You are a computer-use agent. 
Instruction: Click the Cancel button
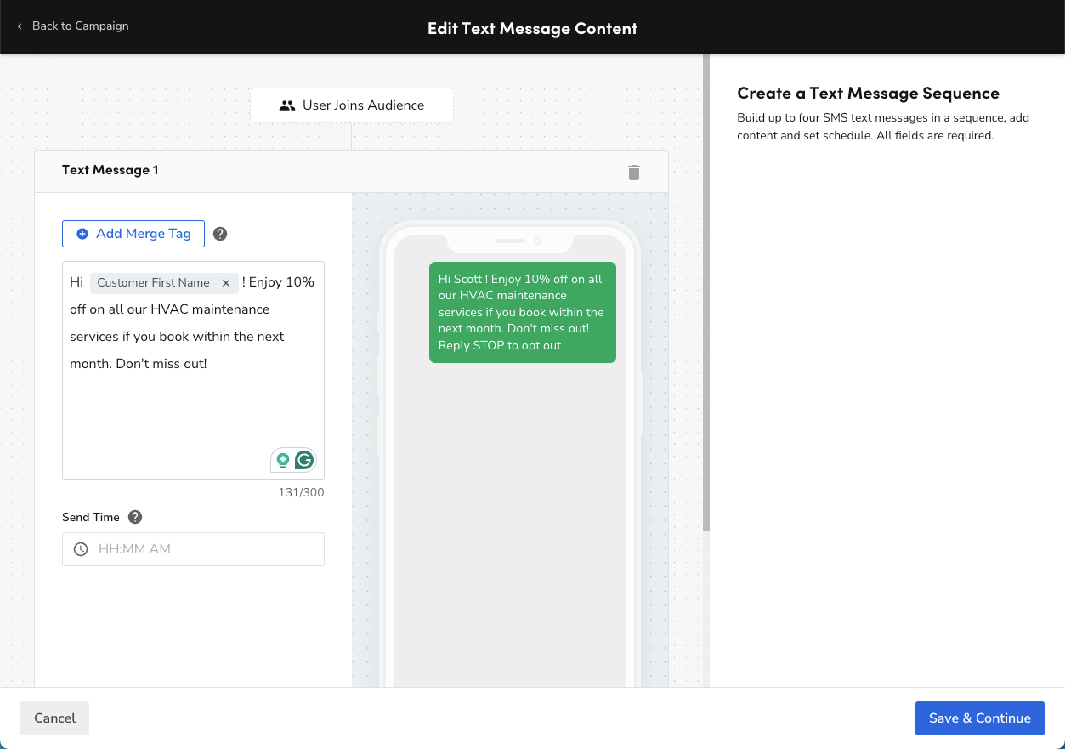pyautogui.click(x=54, y=718)
